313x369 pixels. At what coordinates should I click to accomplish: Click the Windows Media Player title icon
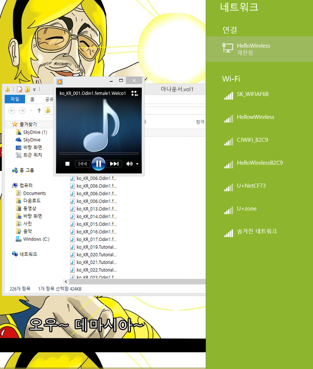point(60,82)
